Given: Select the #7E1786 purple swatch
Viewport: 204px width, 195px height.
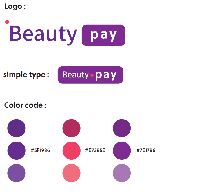Looking at the screenshot, I should pos(122,151).
